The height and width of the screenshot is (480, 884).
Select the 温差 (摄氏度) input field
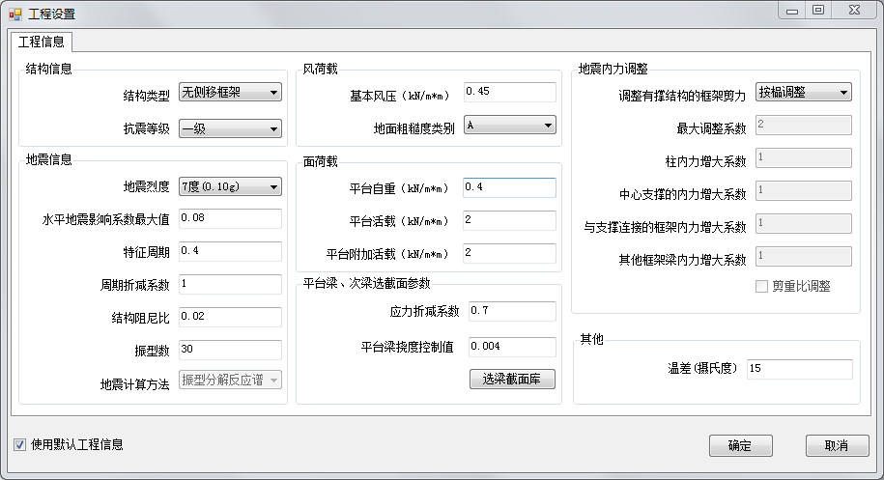tap(799, 369)
